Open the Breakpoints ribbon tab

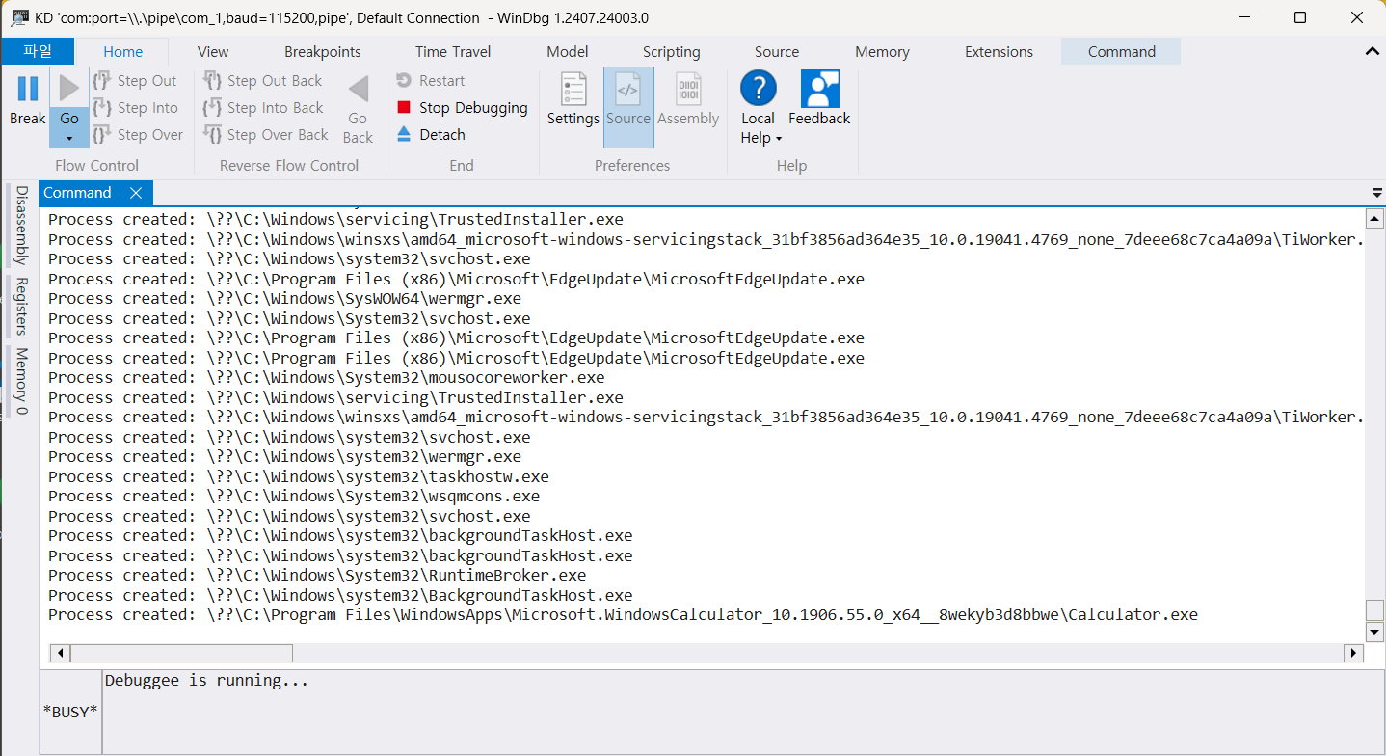tap(323, 52)
